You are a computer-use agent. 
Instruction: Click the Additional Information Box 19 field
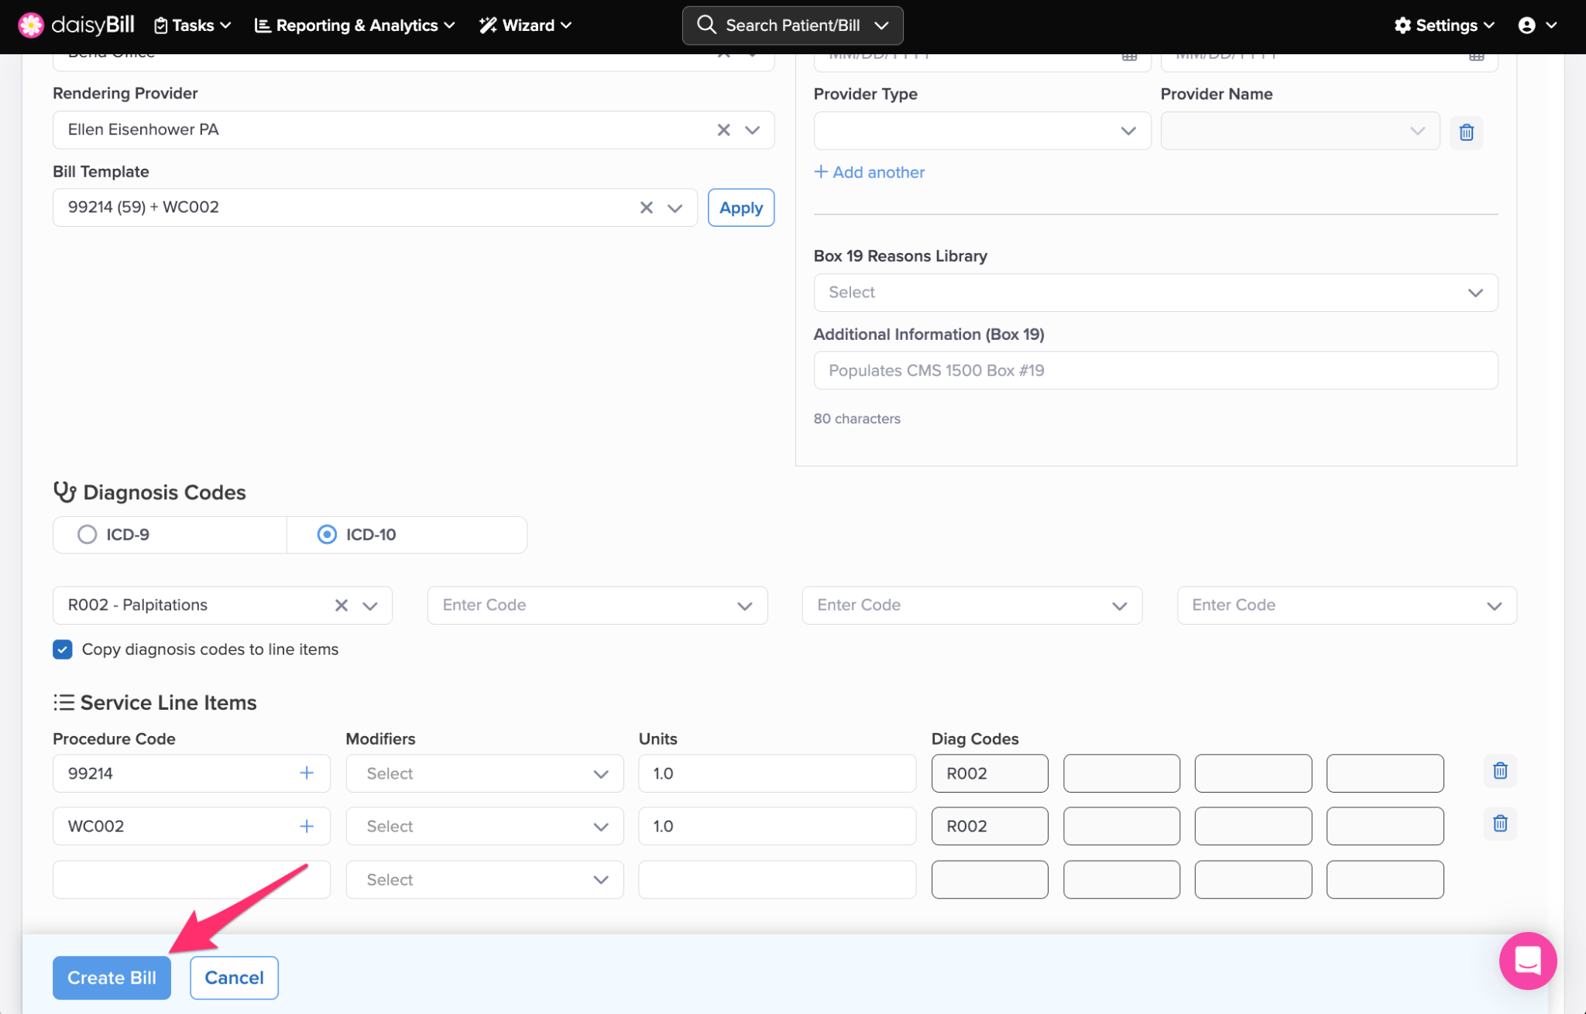(x=1155, y=371)
